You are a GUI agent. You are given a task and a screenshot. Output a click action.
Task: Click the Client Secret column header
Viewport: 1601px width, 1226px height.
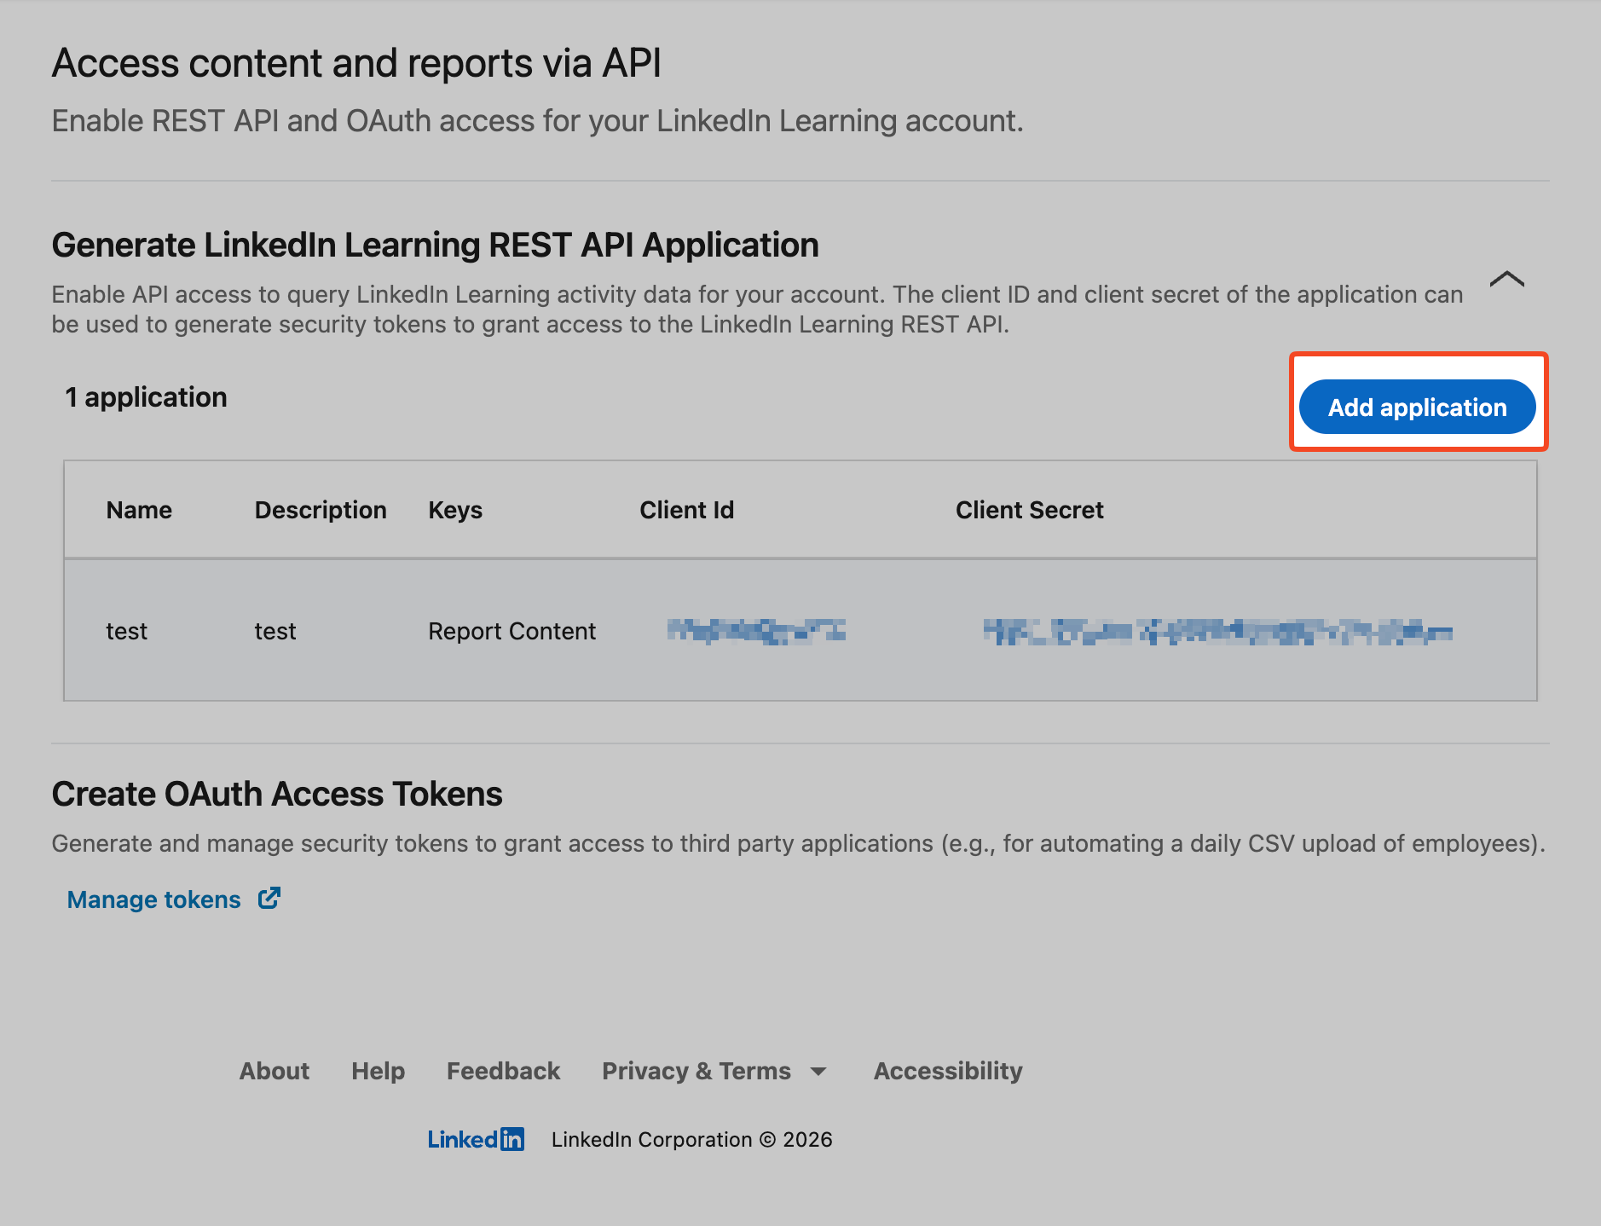pos(1029,510)
